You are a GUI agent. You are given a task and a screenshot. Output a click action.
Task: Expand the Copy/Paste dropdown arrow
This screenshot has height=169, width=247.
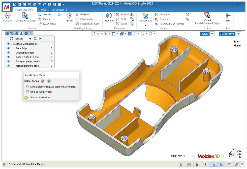tap(146, 25)
